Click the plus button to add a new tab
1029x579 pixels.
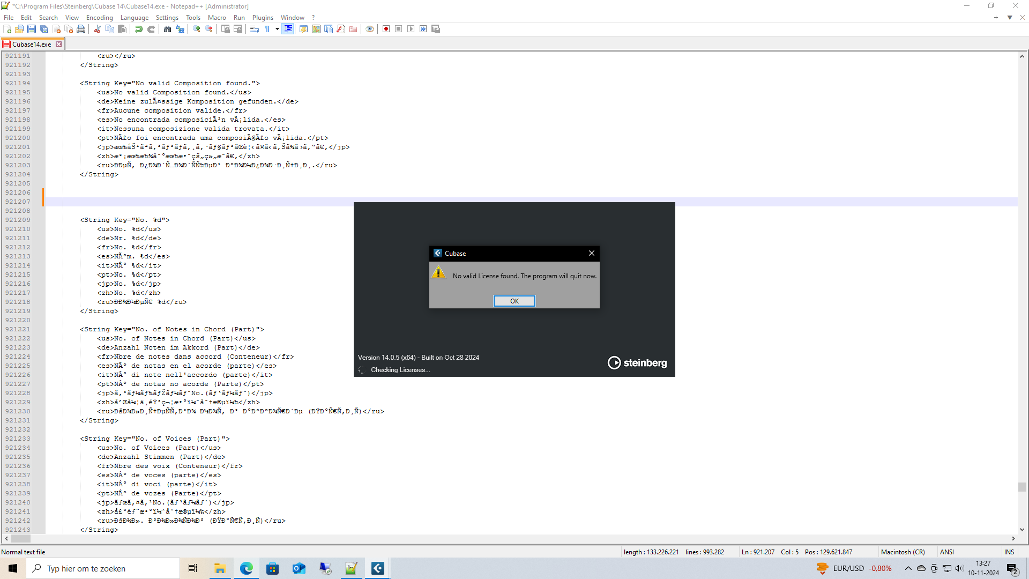click(996, 18)
